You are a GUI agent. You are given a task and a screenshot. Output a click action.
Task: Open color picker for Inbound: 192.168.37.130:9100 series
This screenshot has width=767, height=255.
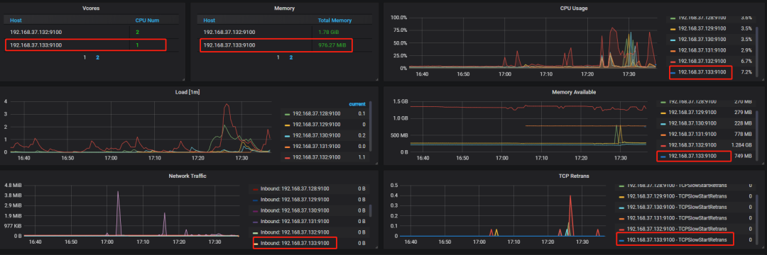256,210
